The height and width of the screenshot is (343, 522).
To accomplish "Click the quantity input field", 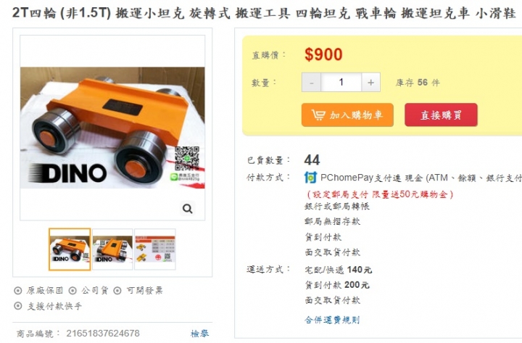I will tap(341, 82).
